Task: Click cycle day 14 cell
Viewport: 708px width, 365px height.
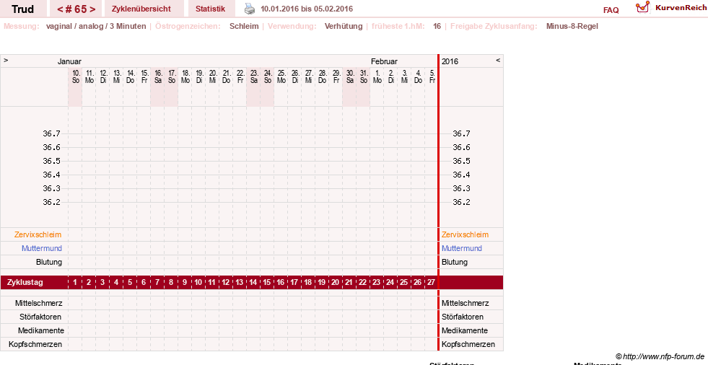Action: pos(253,283)
